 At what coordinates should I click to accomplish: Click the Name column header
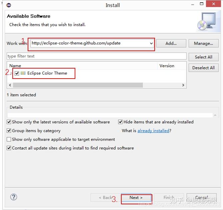tap(82, 66)
